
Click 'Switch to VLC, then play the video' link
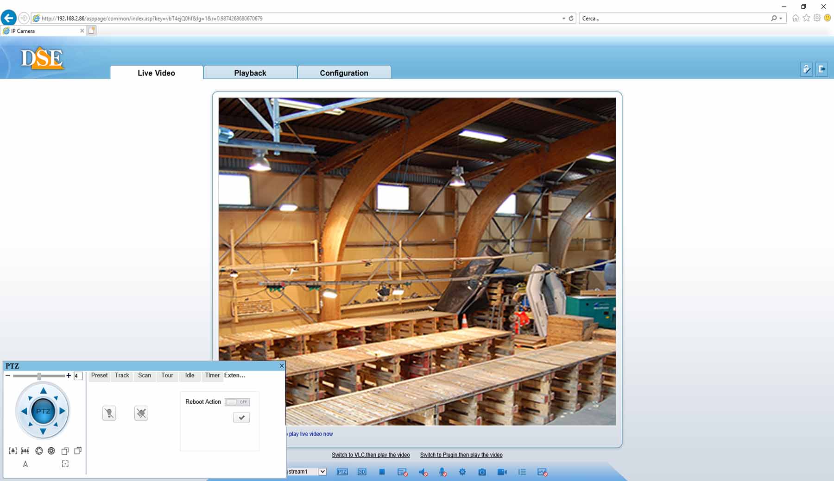pos(371,455)
